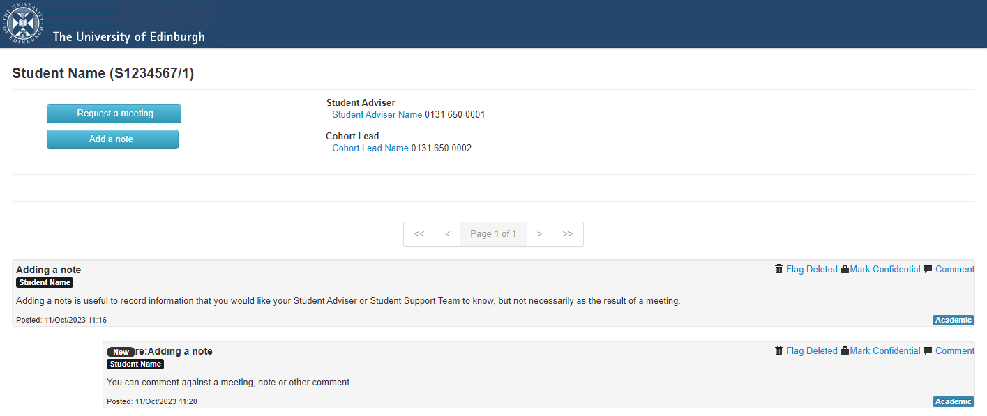Click phone number 0131 650 0001
Screen dimensions: 987x416
coord(455,115)
